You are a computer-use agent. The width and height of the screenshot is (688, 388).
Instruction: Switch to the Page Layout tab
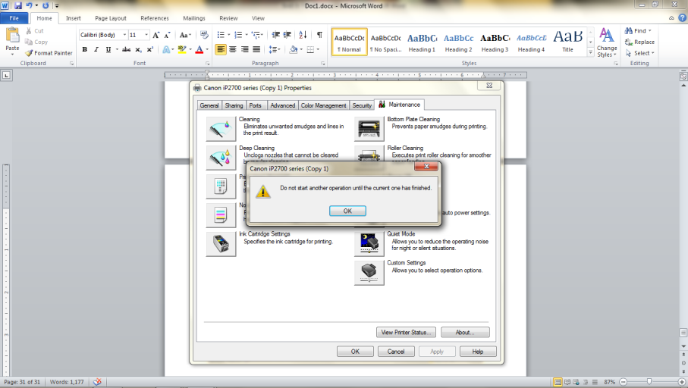pos(111,18)
